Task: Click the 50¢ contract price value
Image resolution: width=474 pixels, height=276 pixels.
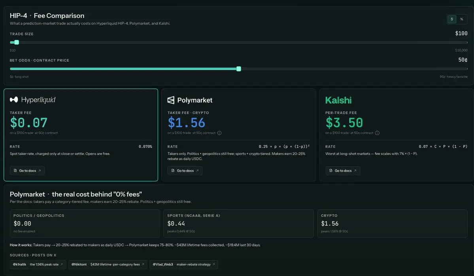Action: point(463,60)
